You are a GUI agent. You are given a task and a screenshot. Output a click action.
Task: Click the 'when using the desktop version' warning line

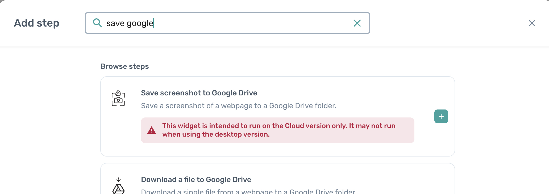click(216, 134)
